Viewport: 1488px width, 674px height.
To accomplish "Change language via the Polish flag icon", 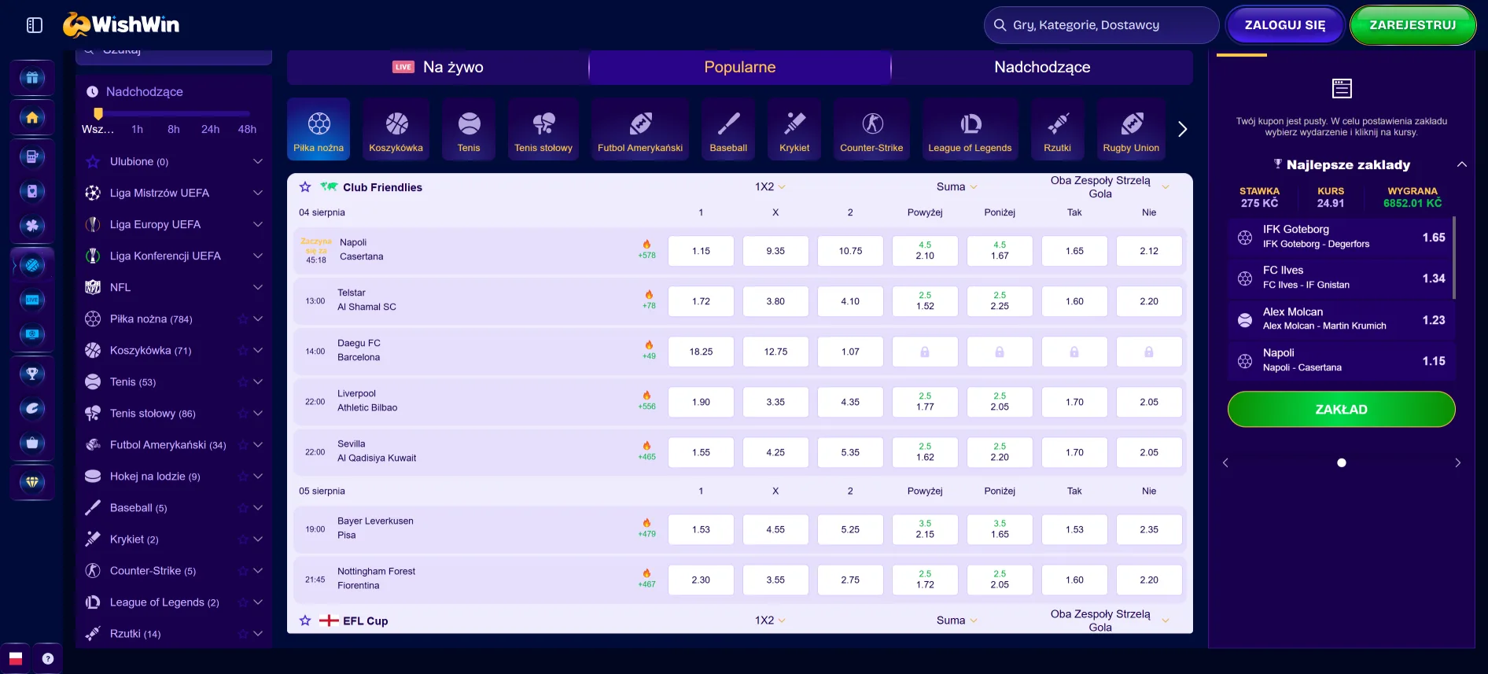I will point(16,658).
